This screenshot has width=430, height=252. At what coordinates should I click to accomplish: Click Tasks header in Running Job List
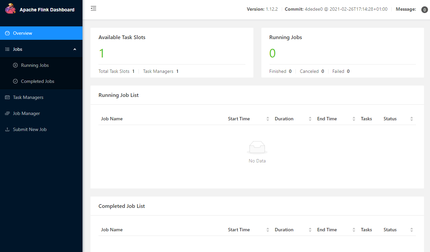point(366,119)
